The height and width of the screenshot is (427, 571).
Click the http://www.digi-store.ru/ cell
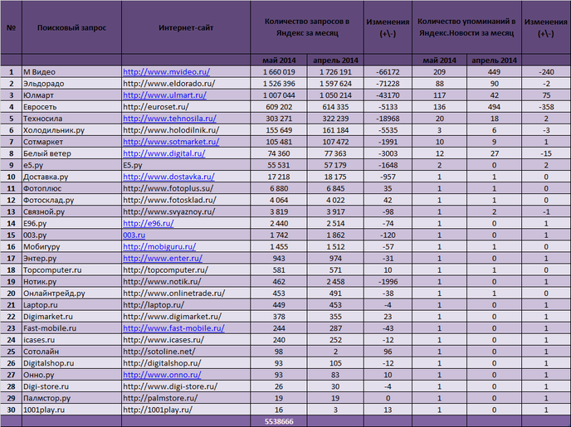186,386
